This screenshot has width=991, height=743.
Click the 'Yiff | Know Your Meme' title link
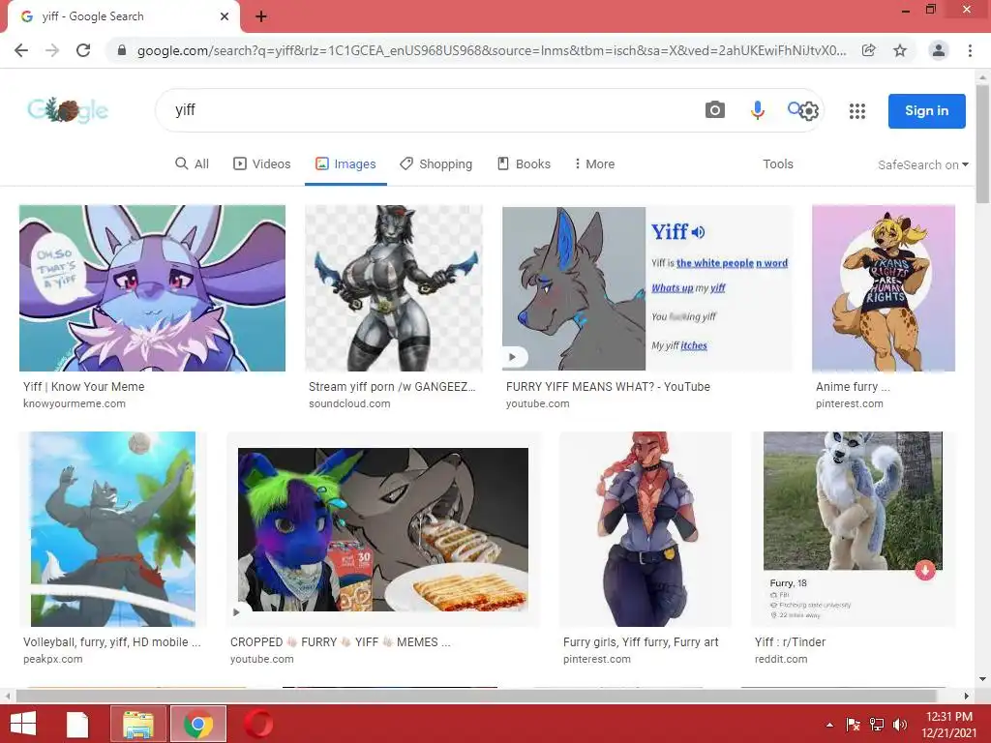pyautogui.click(x=84, y=387)
